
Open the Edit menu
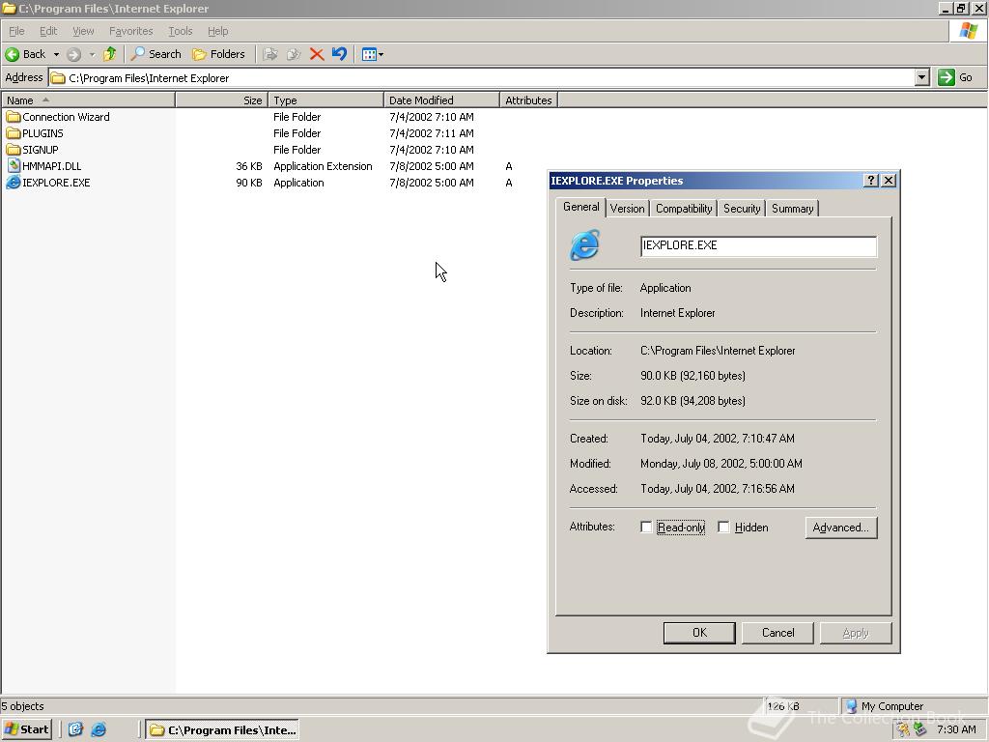pos(48,31)
